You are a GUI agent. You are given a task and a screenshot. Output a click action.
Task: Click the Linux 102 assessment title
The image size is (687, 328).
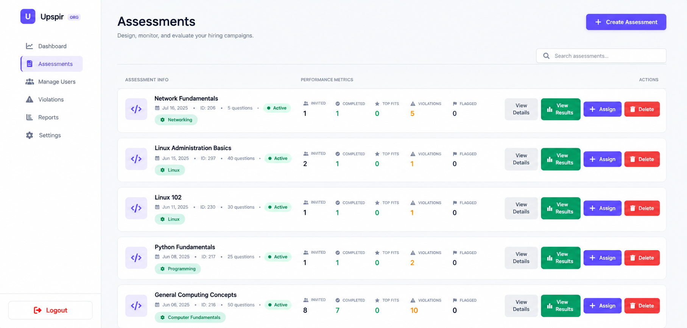[x=168, y=197]
